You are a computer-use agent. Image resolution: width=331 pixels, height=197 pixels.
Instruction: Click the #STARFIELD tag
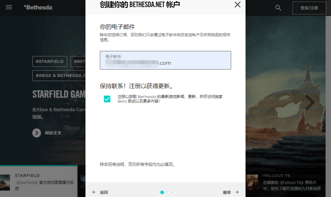tap(49, 61)
